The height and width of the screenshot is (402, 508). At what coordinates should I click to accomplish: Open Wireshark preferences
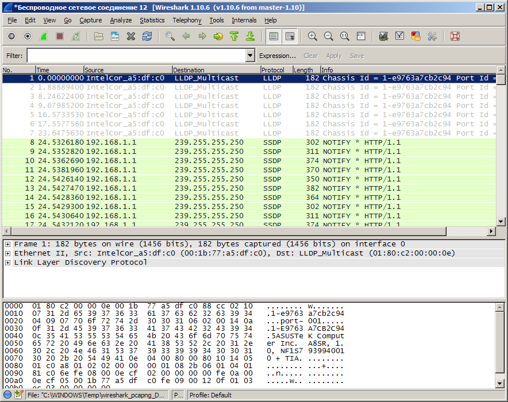(x=432, y=36)
